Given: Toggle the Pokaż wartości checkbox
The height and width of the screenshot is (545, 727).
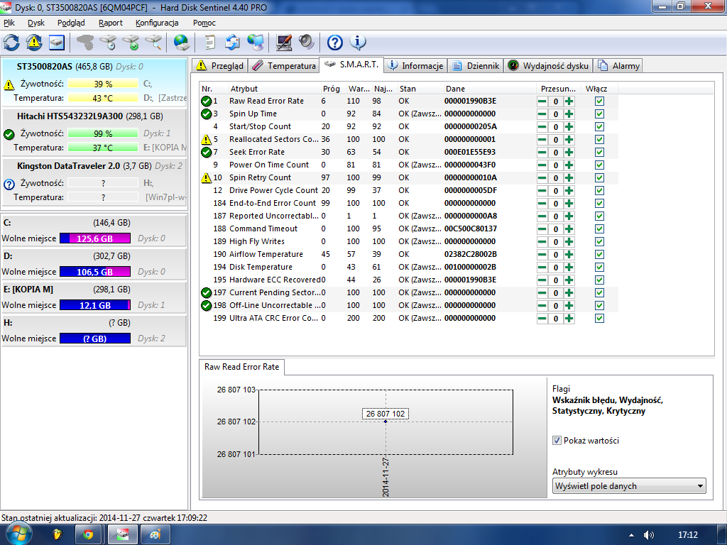Looking at the screenshot, I should (x=557, y=441).
